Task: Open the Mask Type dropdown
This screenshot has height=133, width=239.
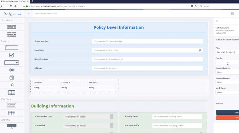Action: tap(227, 92)
